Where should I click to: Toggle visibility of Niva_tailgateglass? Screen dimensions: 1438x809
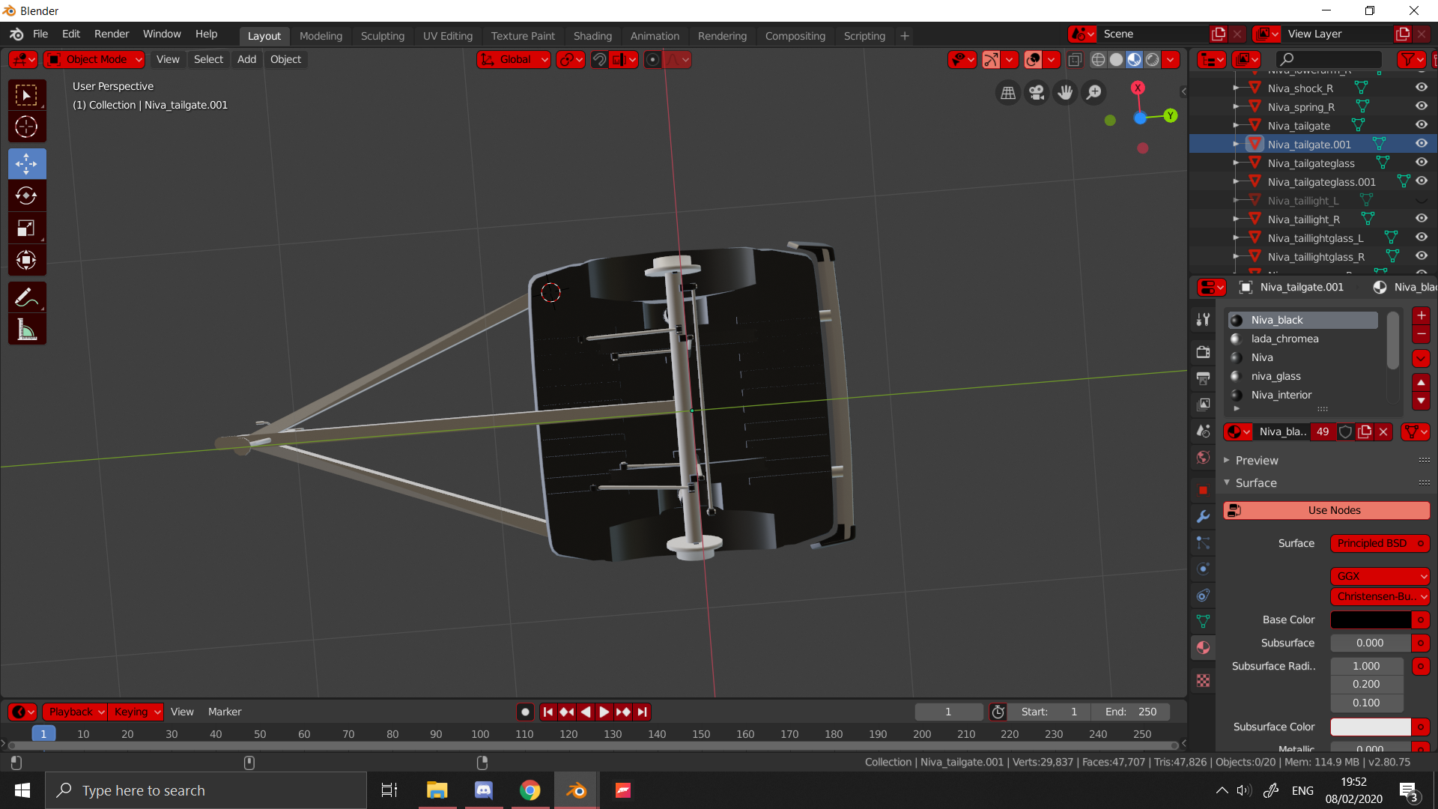[x=1421, y=163]
